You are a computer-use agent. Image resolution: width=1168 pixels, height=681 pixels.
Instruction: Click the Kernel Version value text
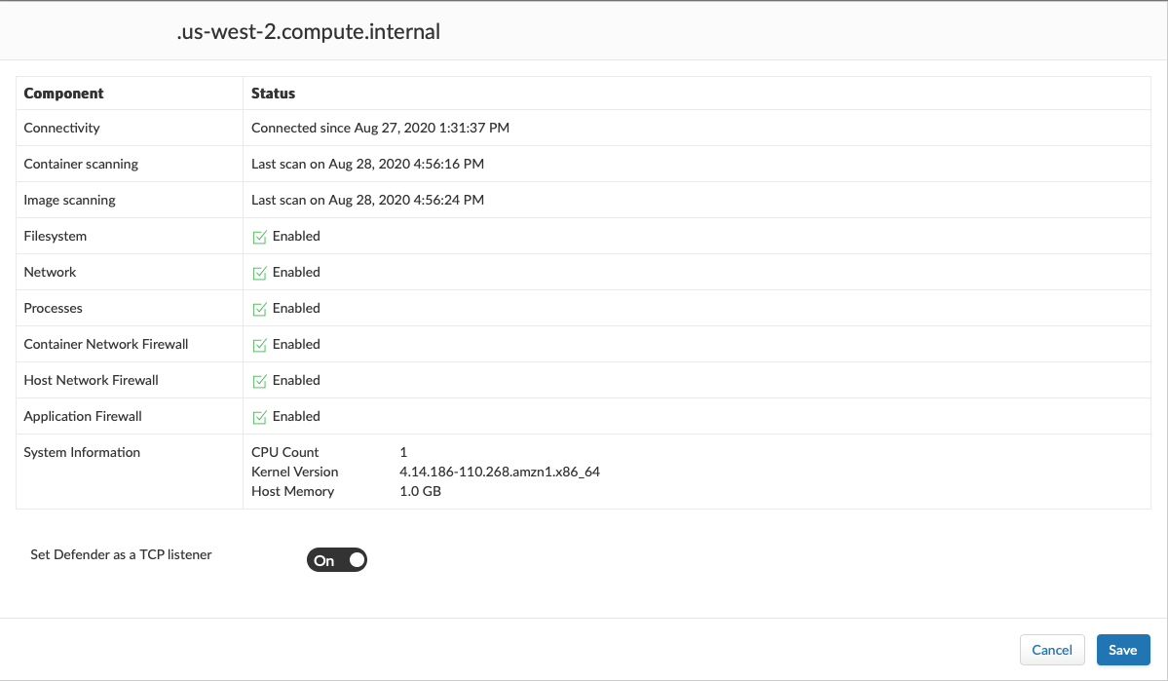point(499,472)
